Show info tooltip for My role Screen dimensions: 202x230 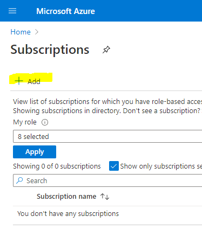click(45, 122)
